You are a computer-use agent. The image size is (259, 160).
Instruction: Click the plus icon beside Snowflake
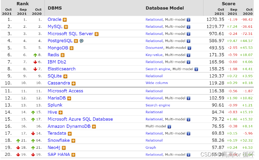pos(73,141)
